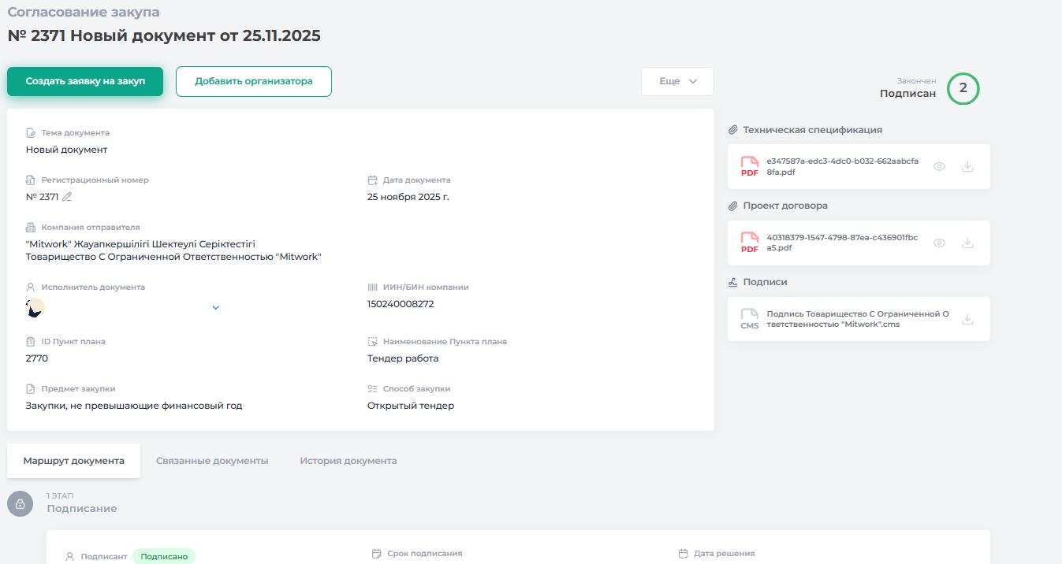Viewport: 1062px width, 564px height.
Task: Download the technical specification PDF
Action: coord(967,167)
